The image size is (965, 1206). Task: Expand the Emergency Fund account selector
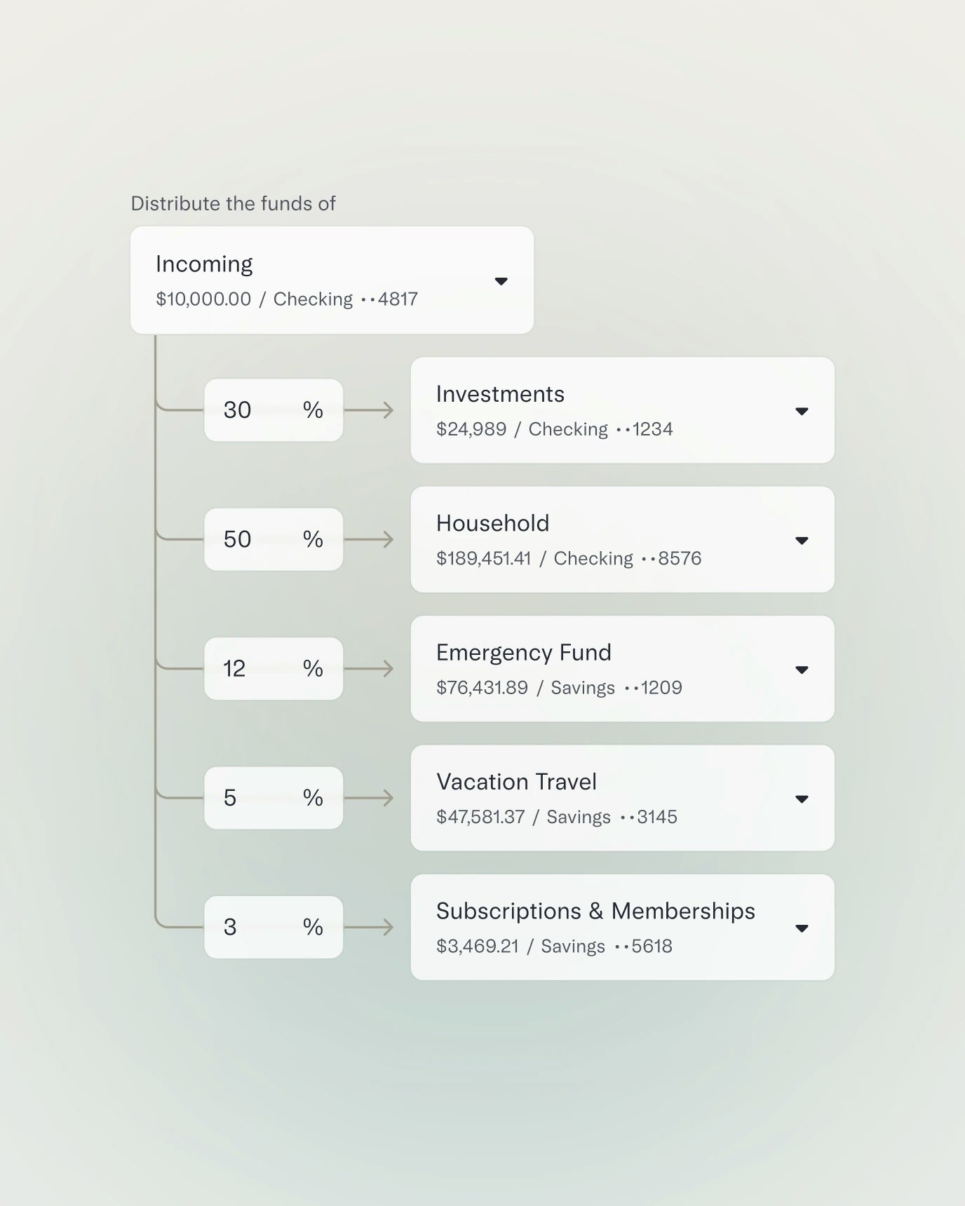point(802,670)
